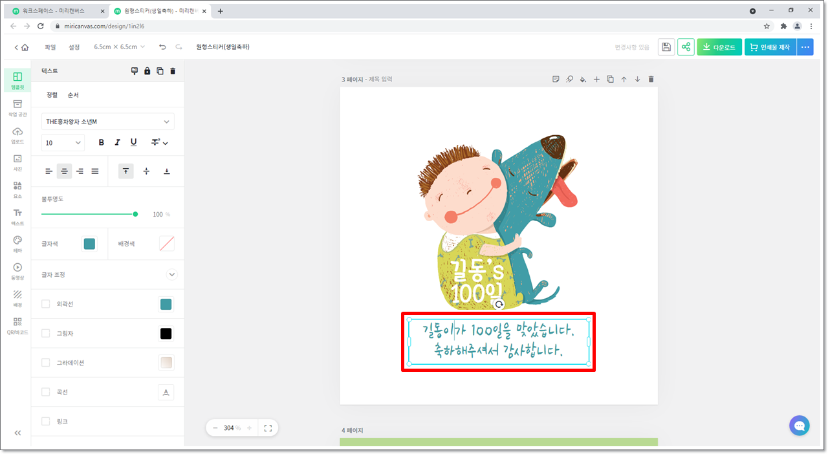Open the 사진 sidebar panel
This screenshot has height=454, width=828.
(17, 162)
